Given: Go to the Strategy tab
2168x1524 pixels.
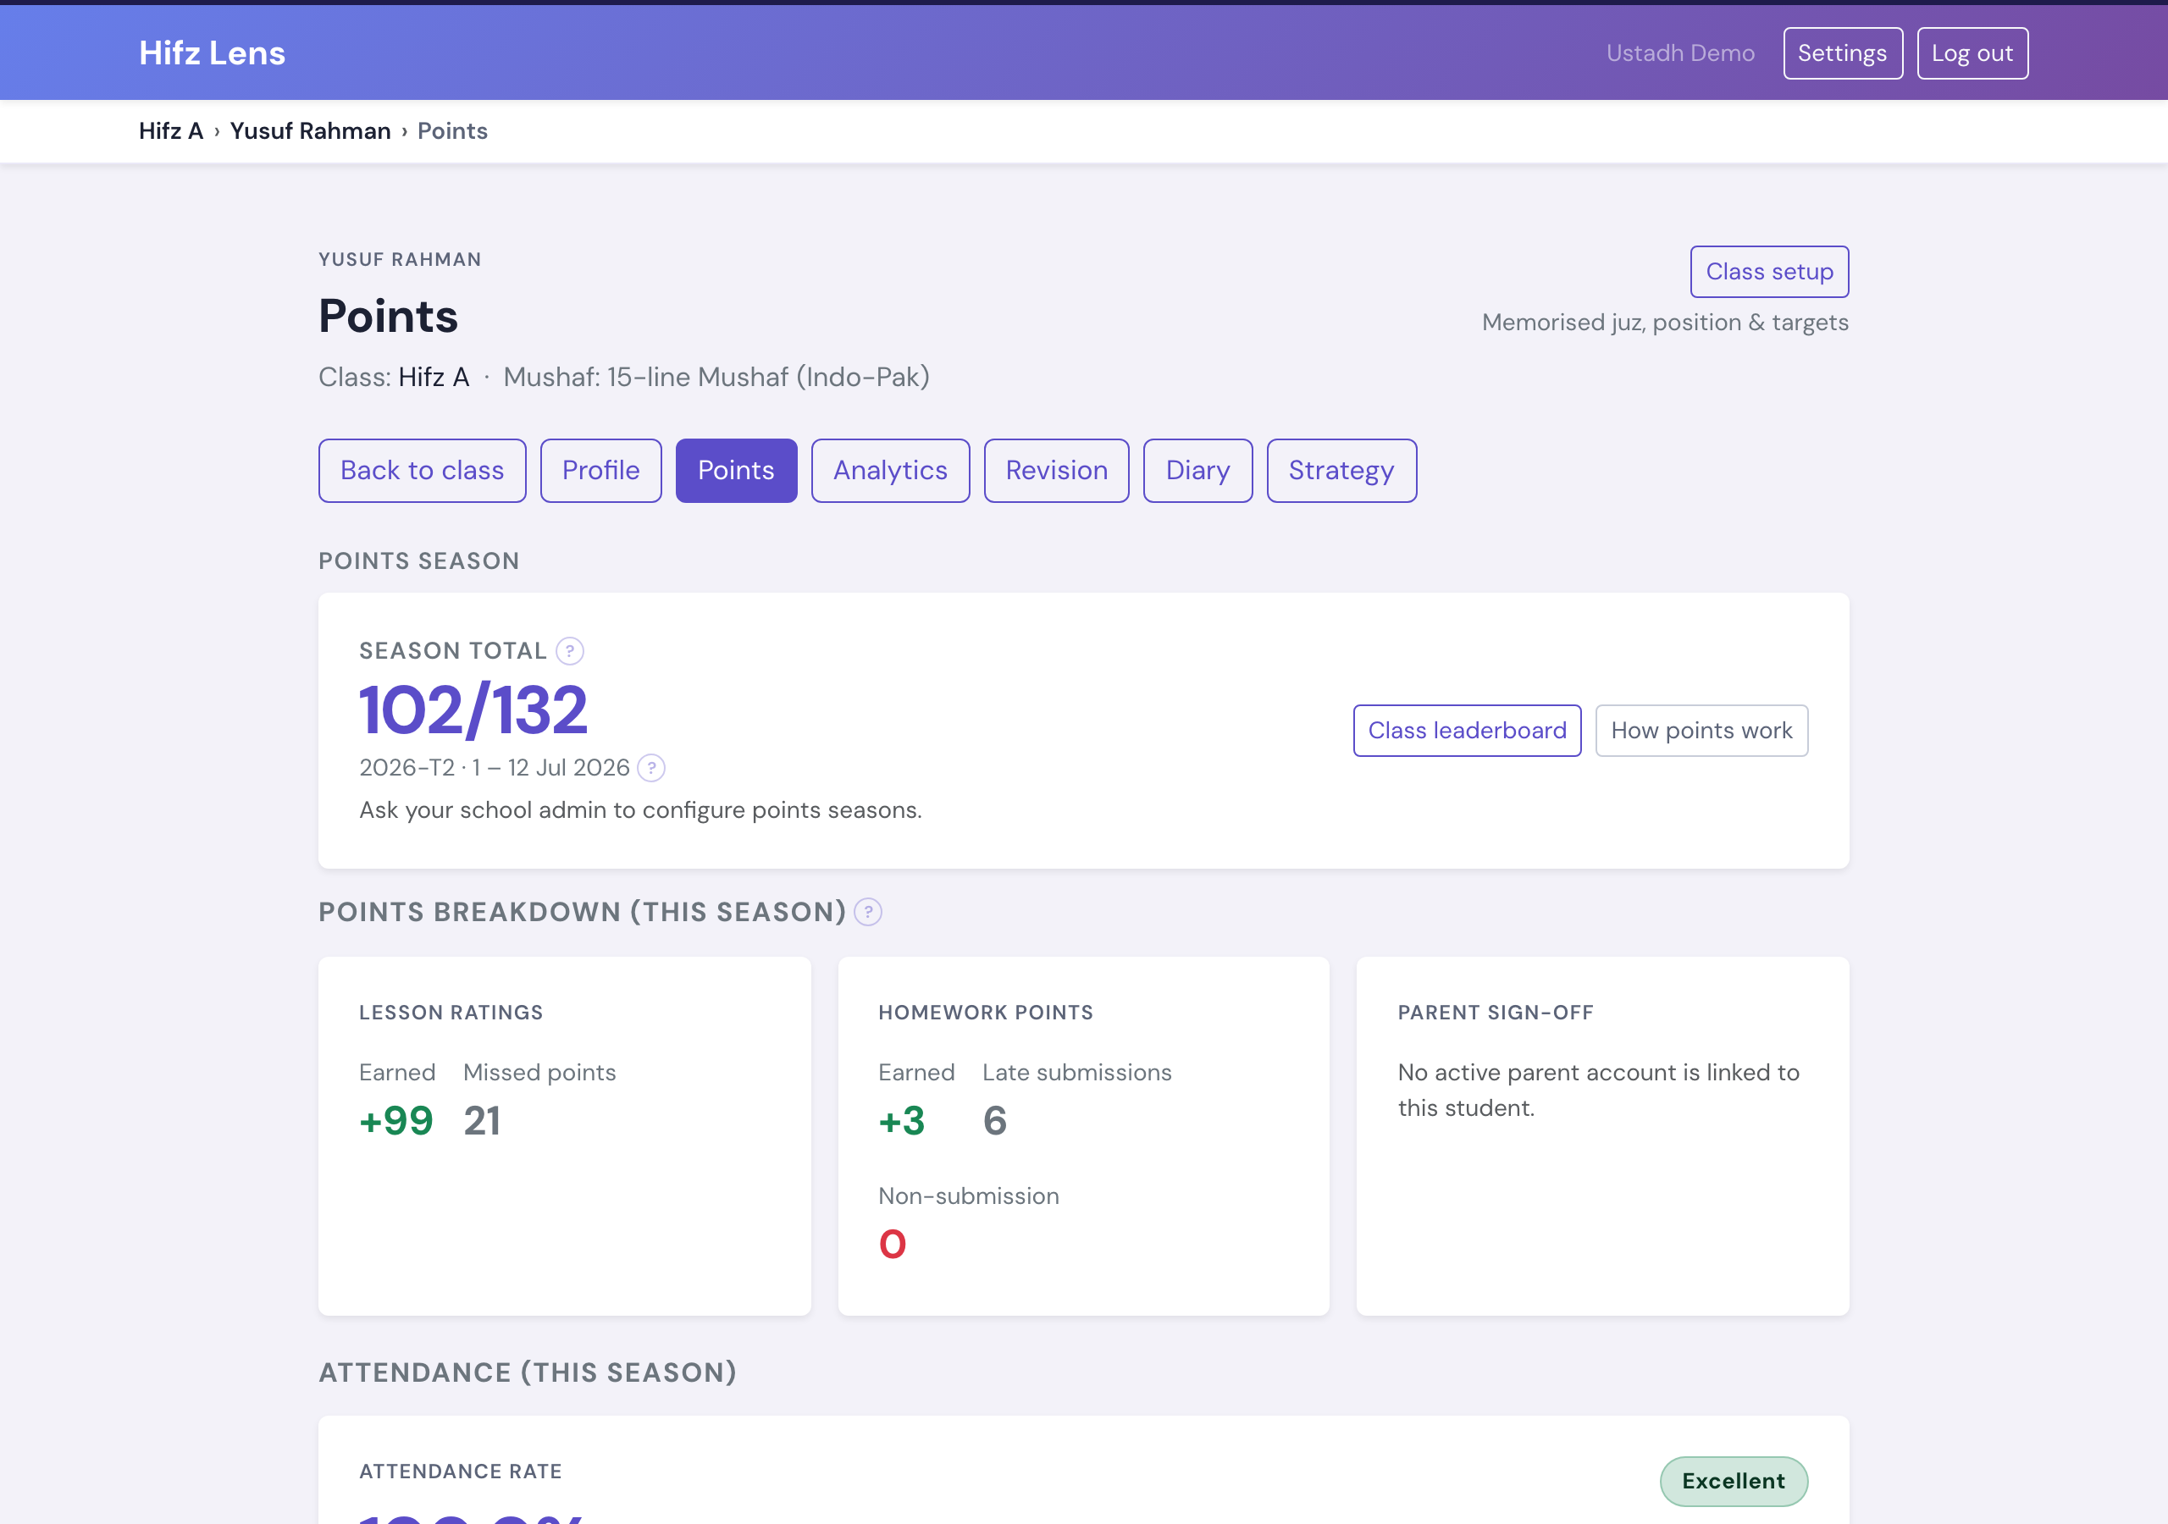Looking at the screenshot, I should coord(1341,470).
